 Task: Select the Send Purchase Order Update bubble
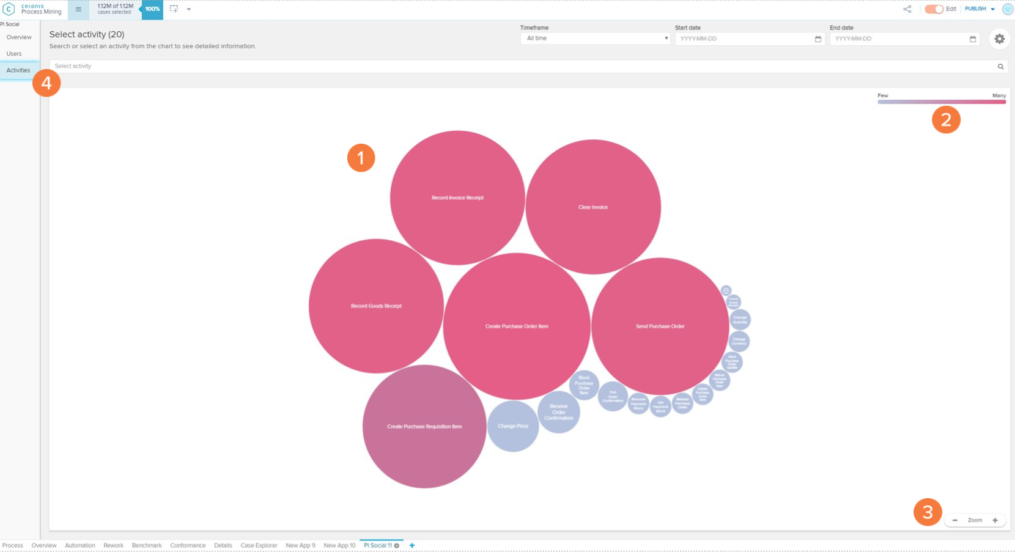tap(732, 362)
